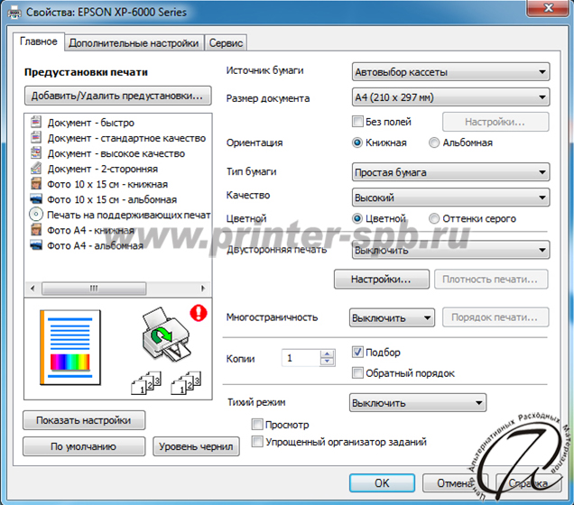Click the icon for 'Фото A4 - книжная' preset
The width and height of the screenshot is (574, 505).
tap(36, 230)
